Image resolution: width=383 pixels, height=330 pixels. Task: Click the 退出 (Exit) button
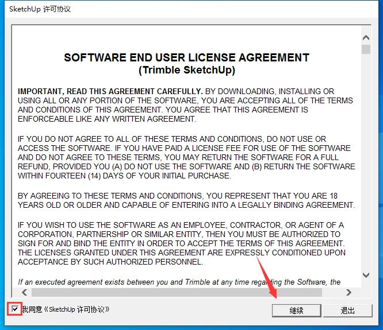click(x=347, y=310)
